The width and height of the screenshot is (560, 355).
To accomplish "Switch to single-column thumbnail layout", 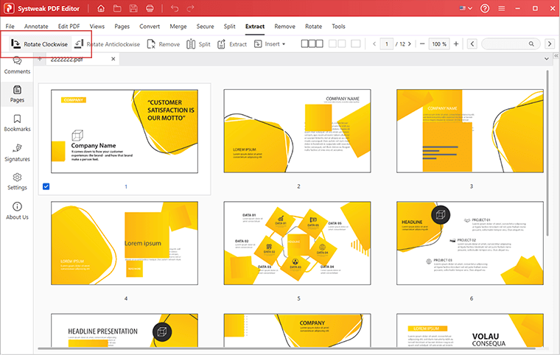I will (356, 43).
